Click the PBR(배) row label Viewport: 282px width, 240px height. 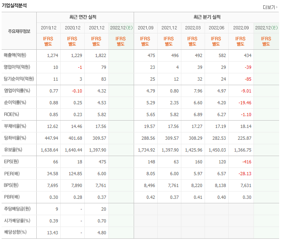pyautogui.click(x=12, y=197)
